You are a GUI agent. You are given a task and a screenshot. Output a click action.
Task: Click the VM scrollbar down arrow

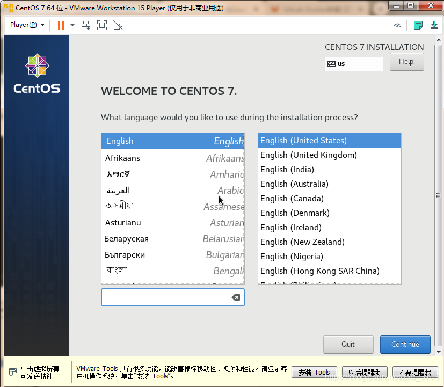coord(439,352)
